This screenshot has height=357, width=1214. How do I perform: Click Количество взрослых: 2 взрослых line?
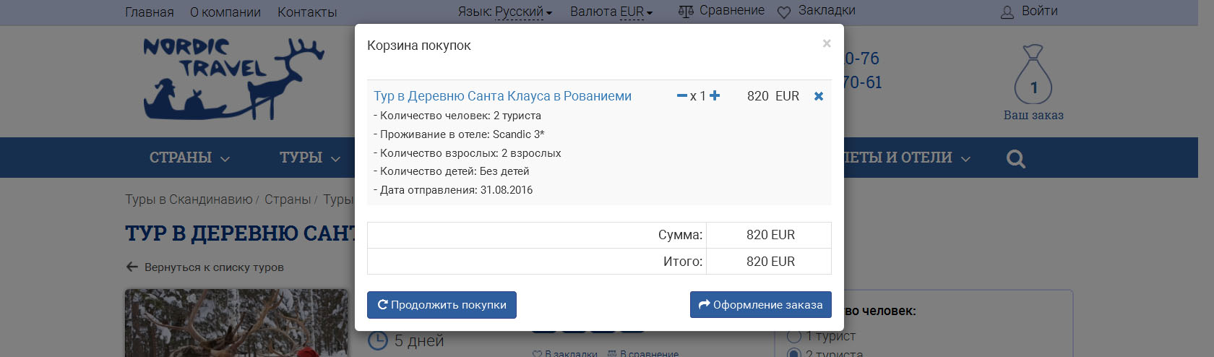pos(467,153)
